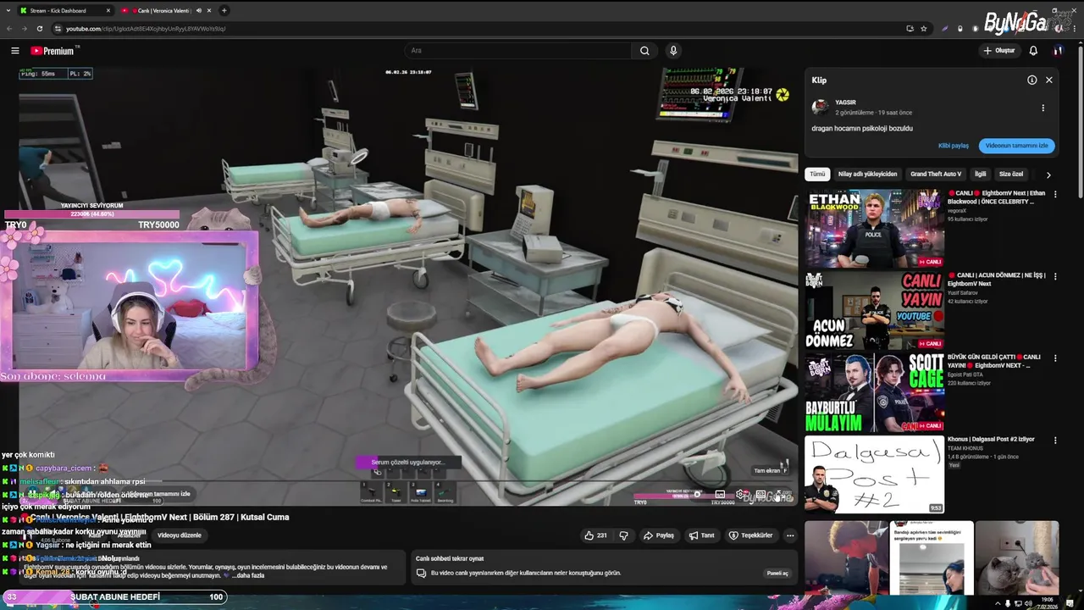Start voice search with microphone icon
Image resolution: width=1084 pixels, height=610 pixels.
pyautogui.click(x=673, y=51)
